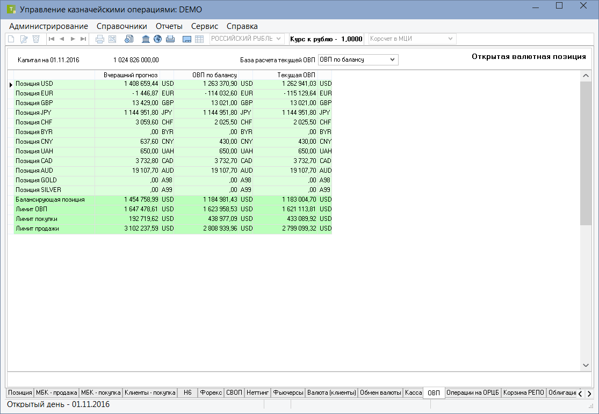This screenshot has height=414, width=599.
Task: Click the Excel export toolbar icon
Action: (112, 39)
